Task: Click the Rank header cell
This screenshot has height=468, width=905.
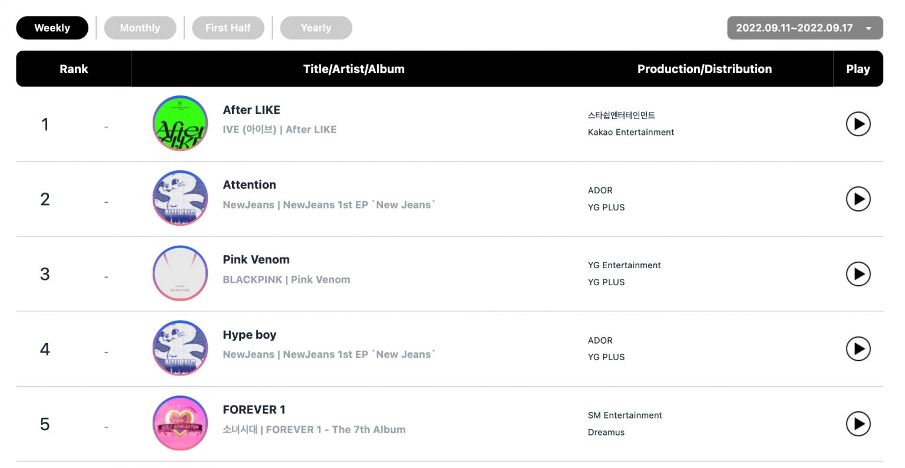Action: (74, 68)
